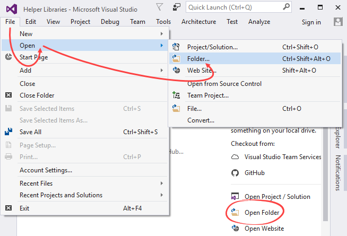Screen dimensions: 347x236
Task: Expand the New submenu arrow
Action: [x=162, y=33]
